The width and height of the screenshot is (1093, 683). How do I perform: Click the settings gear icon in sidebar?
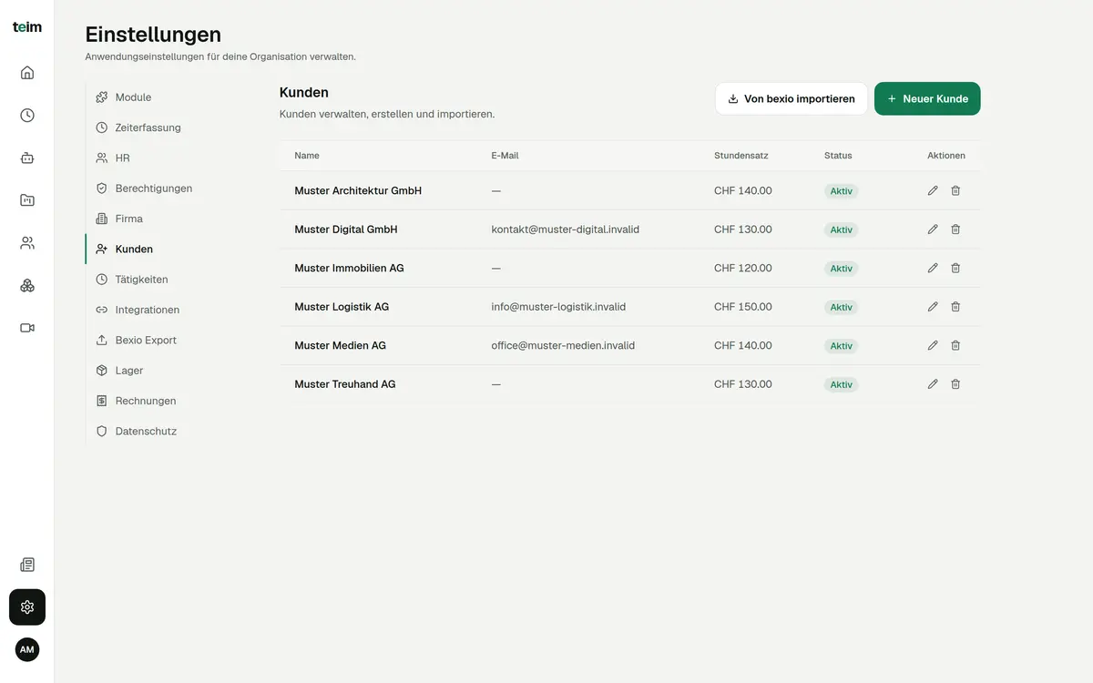27,607
